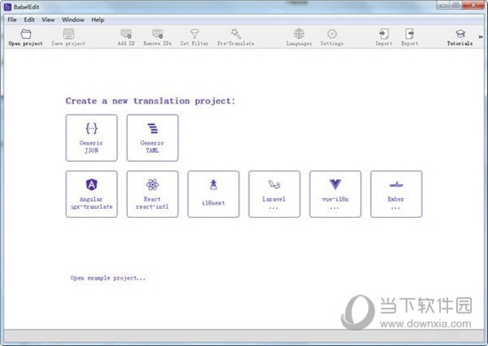Activate the Set Filter funnel icon
This screenshot has height=346, width=488.
[194, 34]
